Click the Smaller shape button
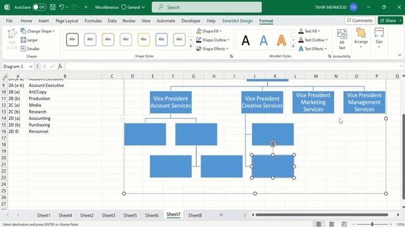This screenshot has width=405, height=227. (x=30, y=49)
